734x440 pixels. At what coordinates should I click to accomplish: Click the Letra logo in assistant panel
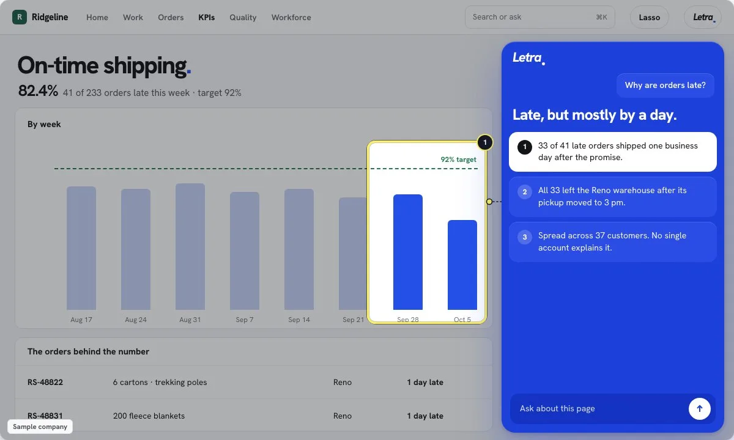[x=528, y=58]
